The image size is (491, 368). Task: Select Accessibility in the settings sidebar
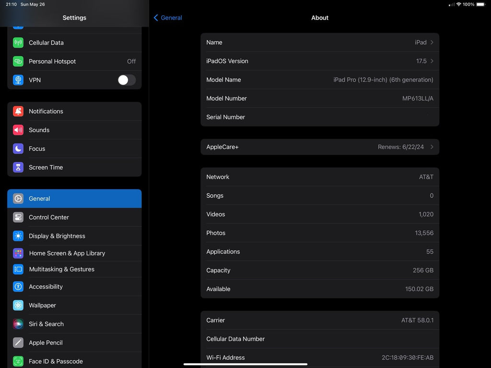46,286
